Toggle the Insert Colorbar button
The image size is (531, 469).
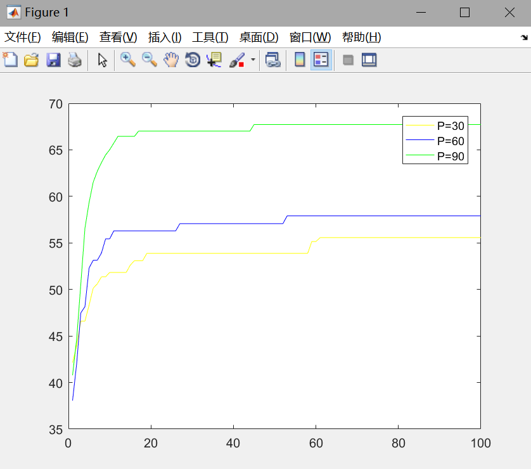coord(300,60)
